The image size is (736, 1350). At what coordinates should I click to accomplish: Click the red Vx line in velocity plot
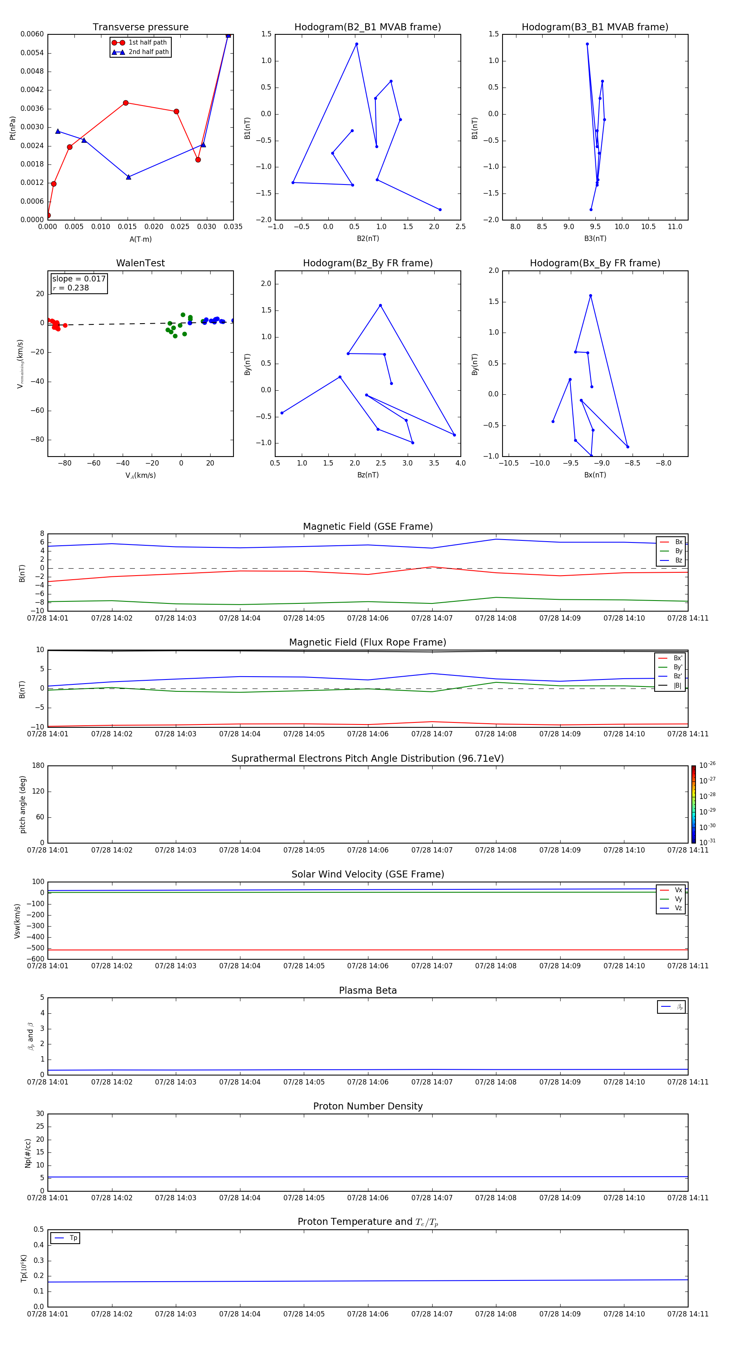click(x=368, y=950)
